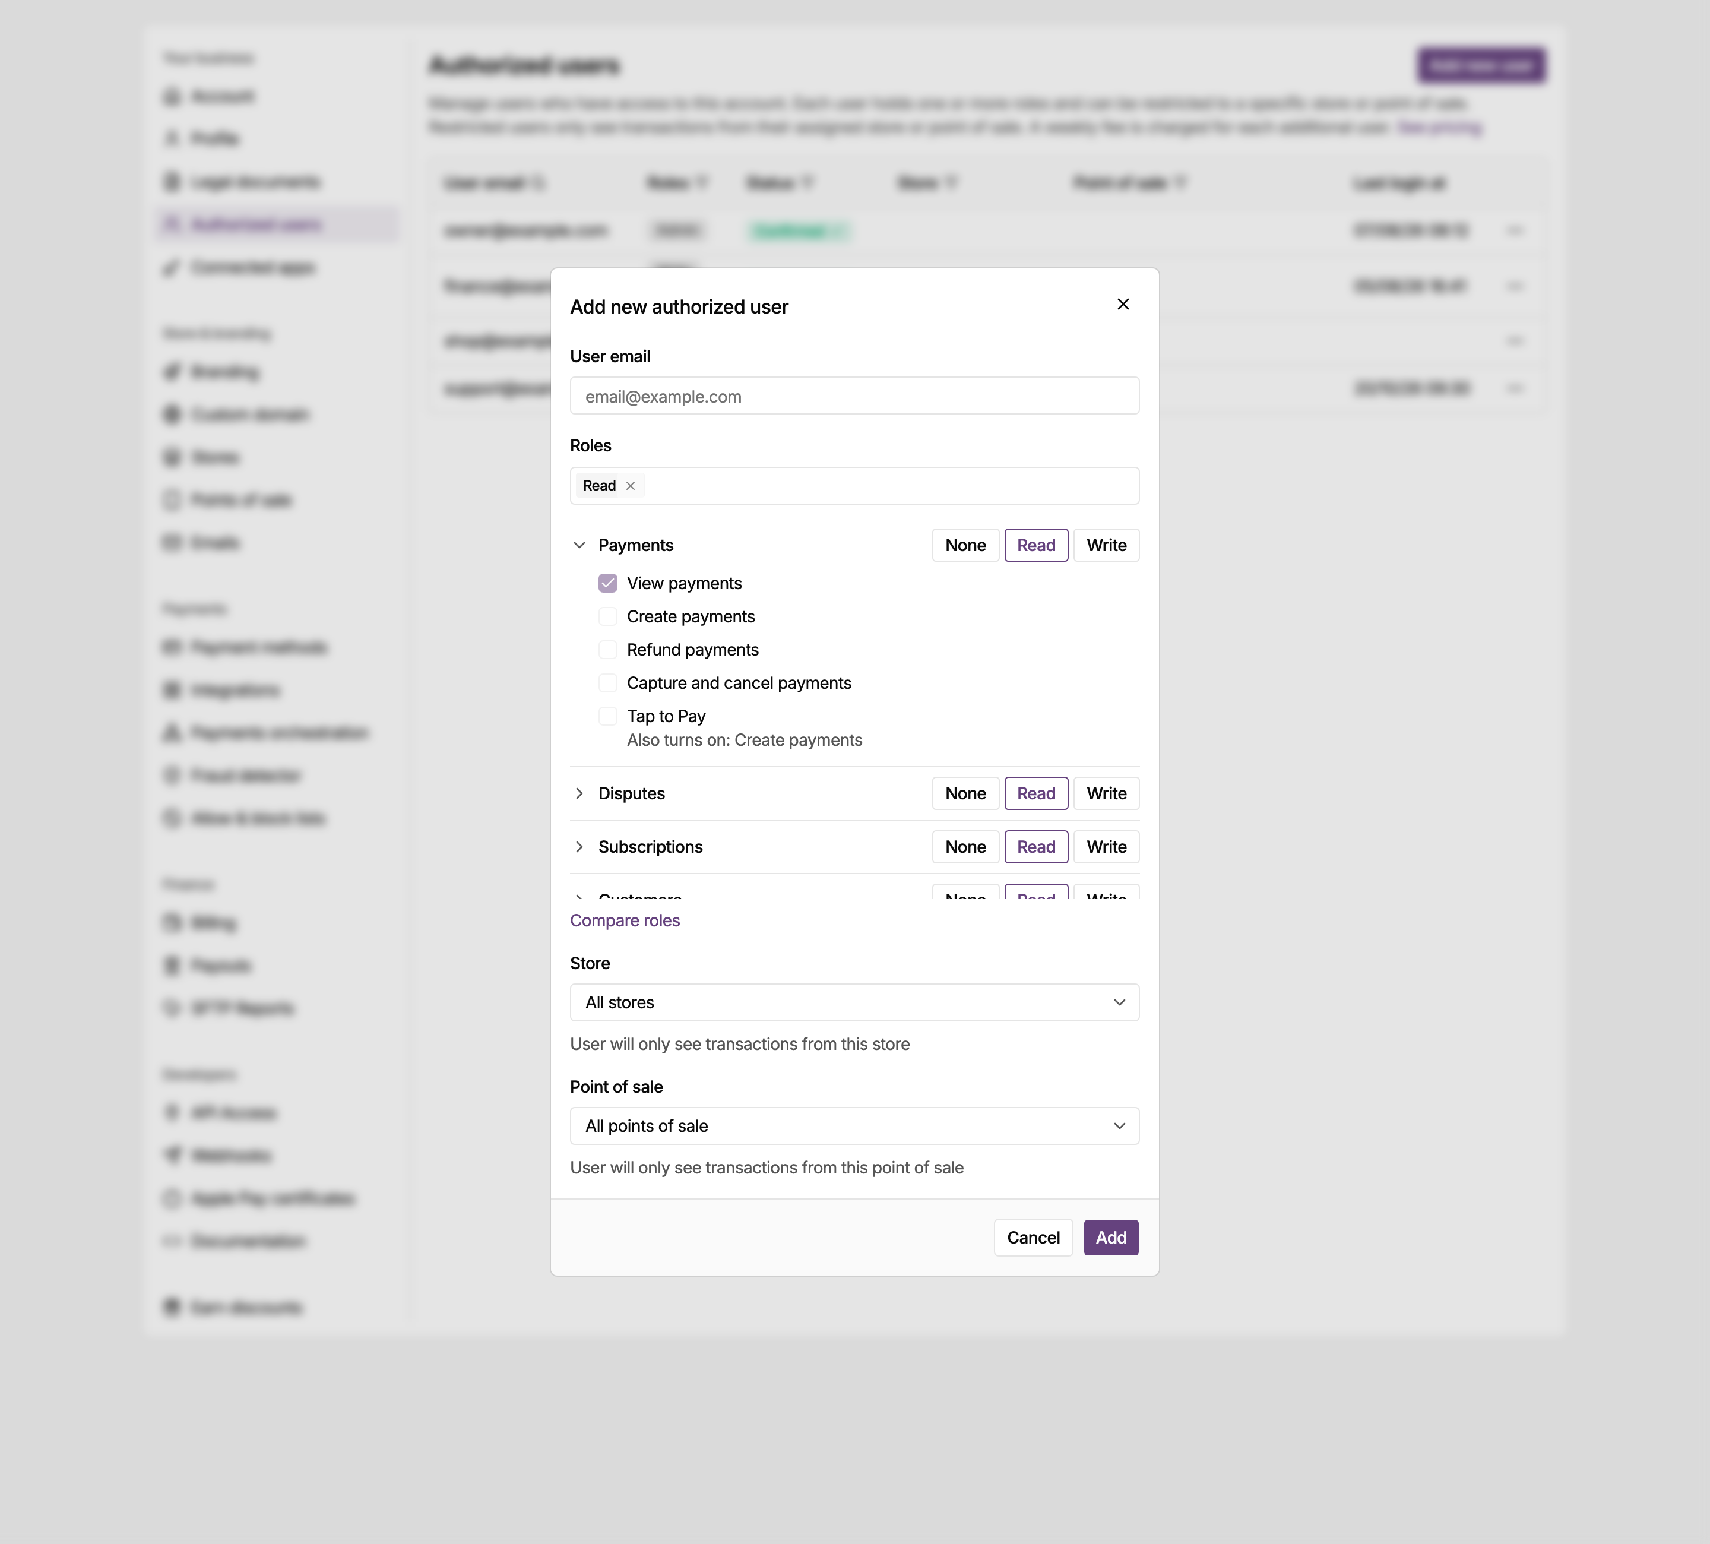The height and width of the screenshot is (1544, 1710).
Task: Close the Add new authorized user dialog
Action: (1123, 303)
